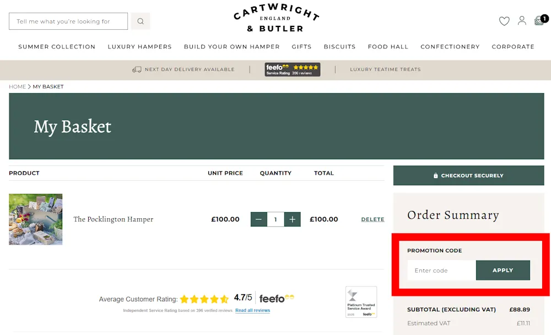Open The Pocklington Hamper product thumbnail
Viewport: 551px width, 335px height.
point(35,219)
